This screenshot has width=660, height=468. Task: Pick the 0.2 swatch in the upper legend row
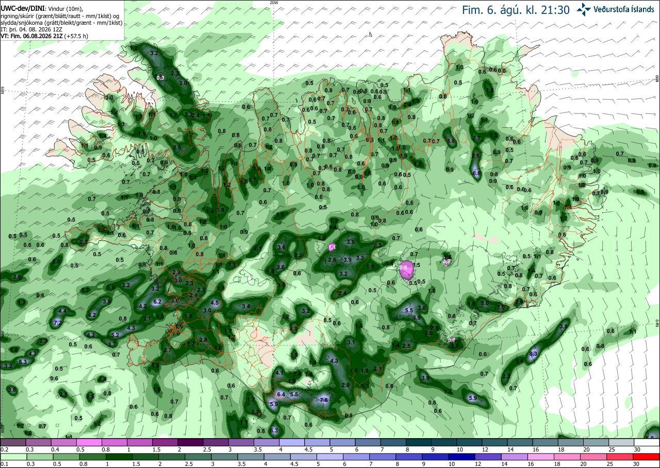(13, 442)
